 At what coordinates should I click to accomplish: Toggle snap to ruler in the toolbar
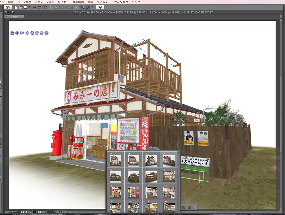82,8
